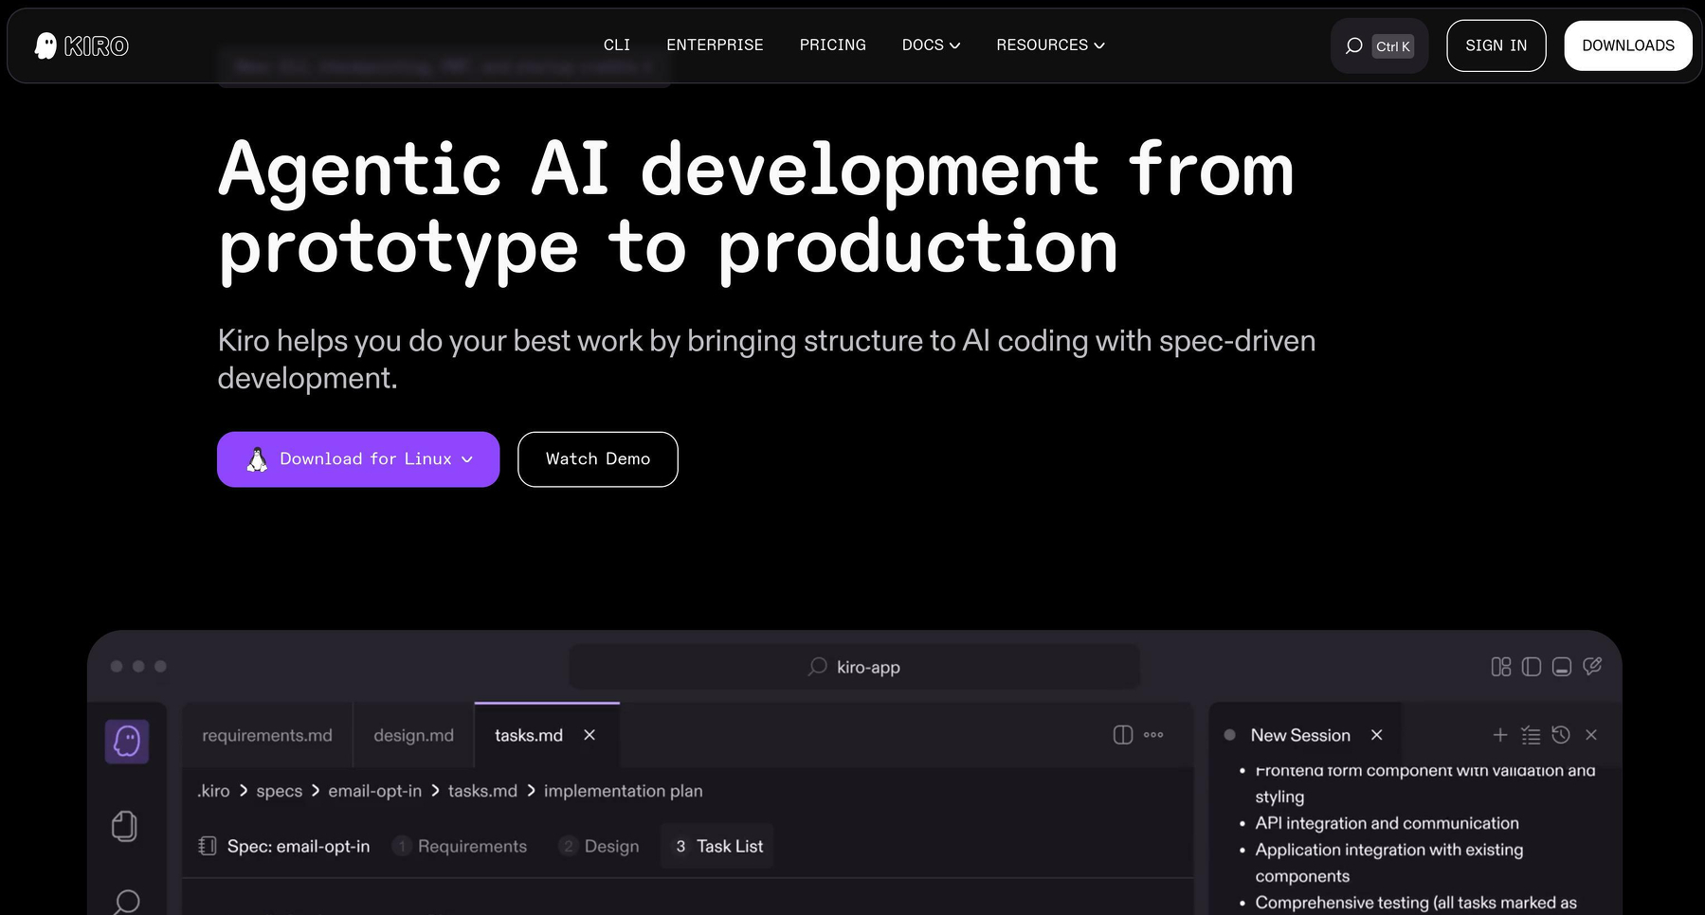The image size is (1705, 915).
Task: Click the email-opt-in breadcrumb
Action: pyautogui.click(x=375, y=791)
